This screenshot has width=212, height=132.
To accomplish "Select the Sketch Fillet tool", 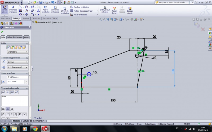I will pos(32,15).
